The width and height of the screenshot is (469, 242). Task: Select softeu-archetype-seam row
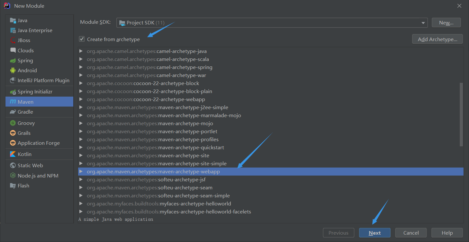click(271, 187)
